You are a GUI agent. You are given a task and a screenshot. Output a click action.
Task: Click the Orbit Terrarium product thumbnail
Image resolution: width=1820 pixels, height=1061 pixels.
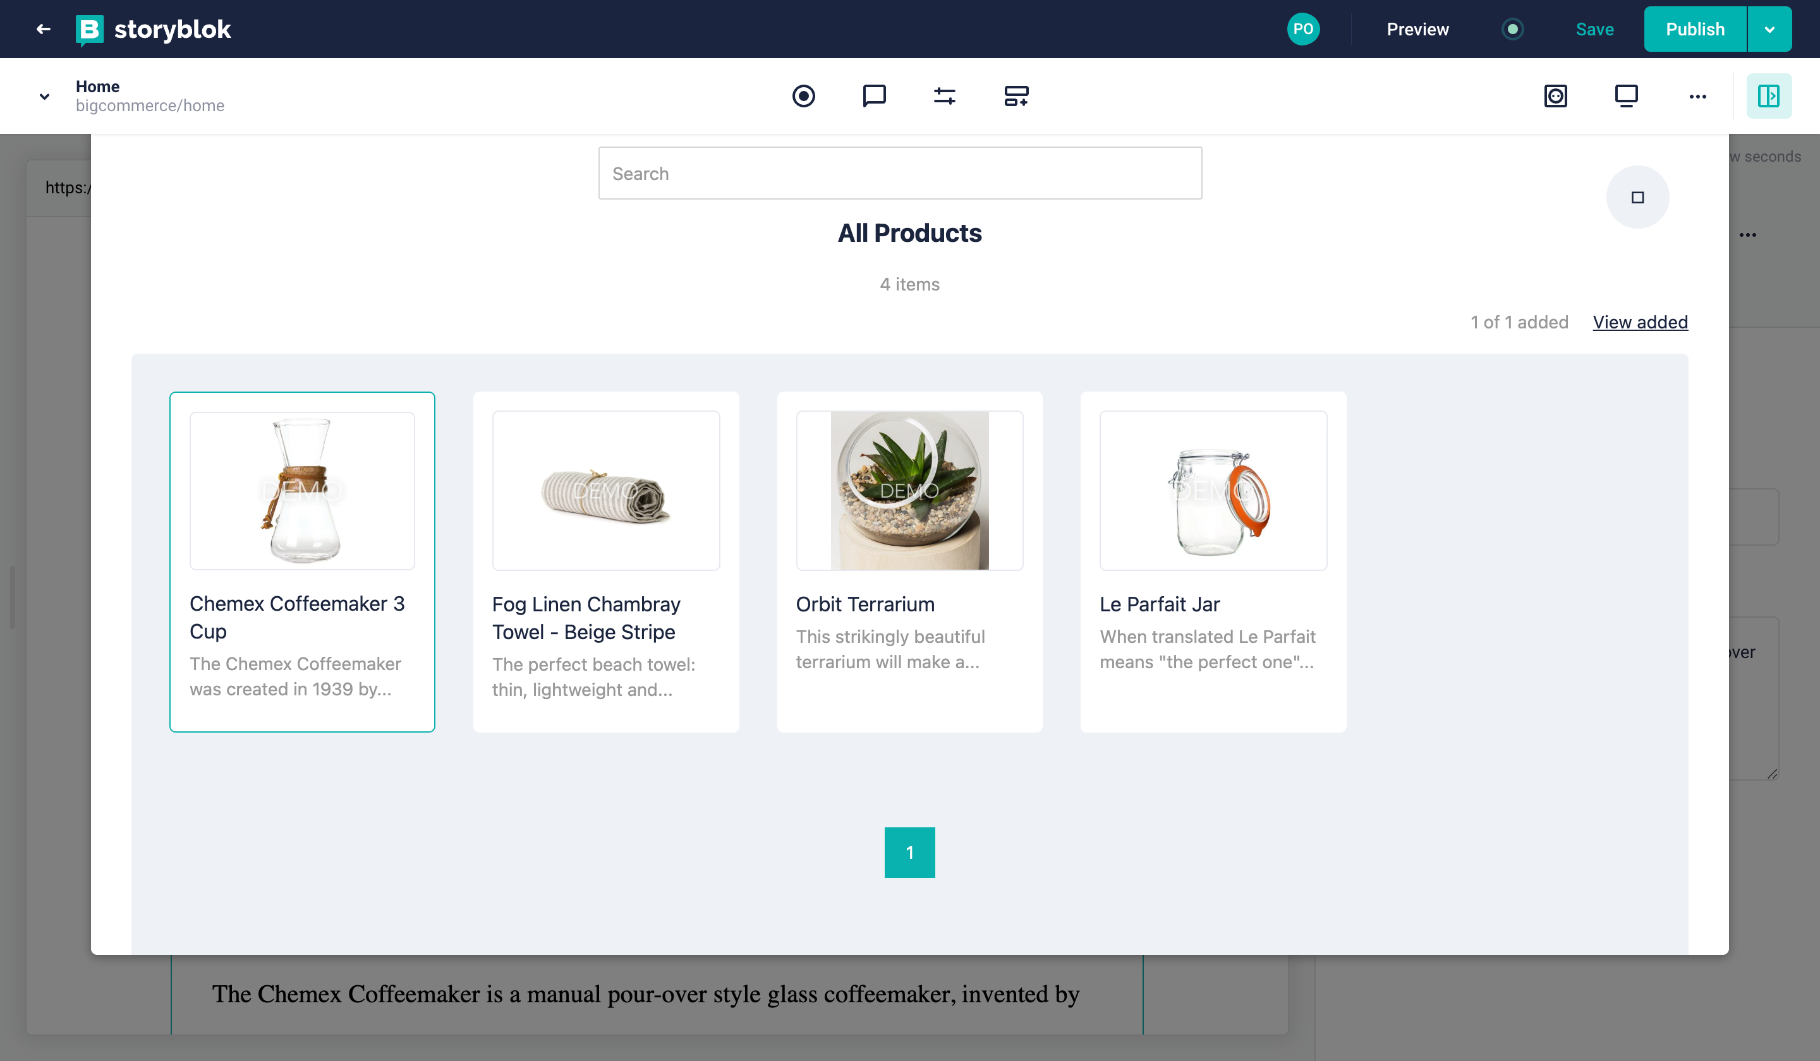tap(909, 491)
